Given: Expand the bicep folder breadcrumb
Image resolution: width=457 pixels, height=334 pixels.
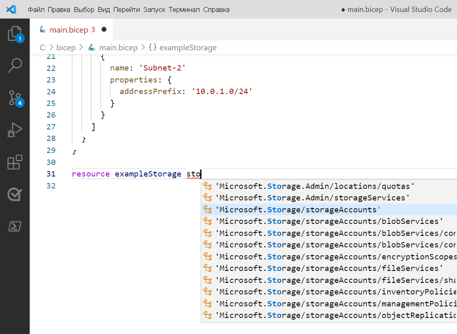Looking at the screenshot, I should (x=66, y=47).
